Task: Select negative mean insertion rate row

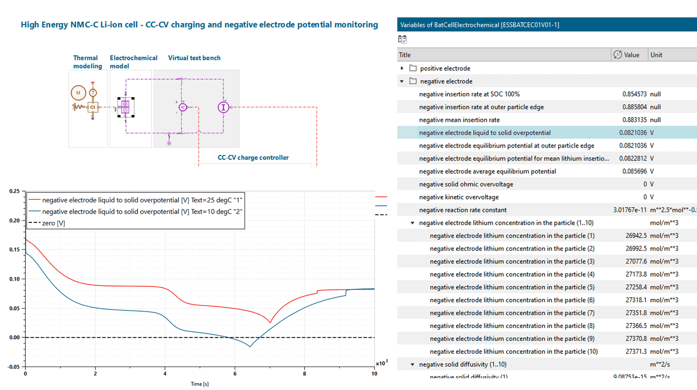Action: (547, 120)
